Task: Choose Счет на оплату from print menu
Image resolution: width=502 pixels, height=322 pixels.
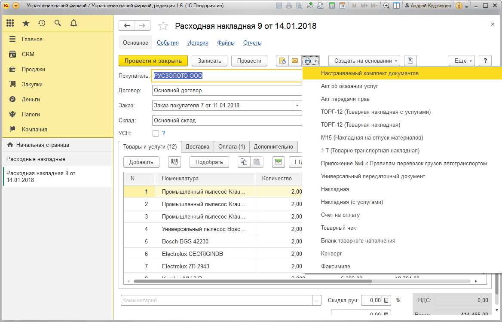Action: [340, 215]
